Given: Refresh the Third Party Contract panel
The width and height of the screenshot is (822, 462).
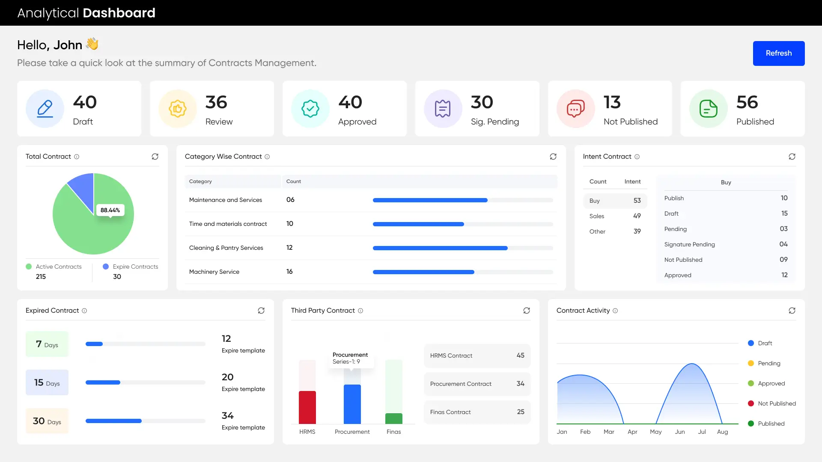Looking at the screenshot, I should [527, 311].
